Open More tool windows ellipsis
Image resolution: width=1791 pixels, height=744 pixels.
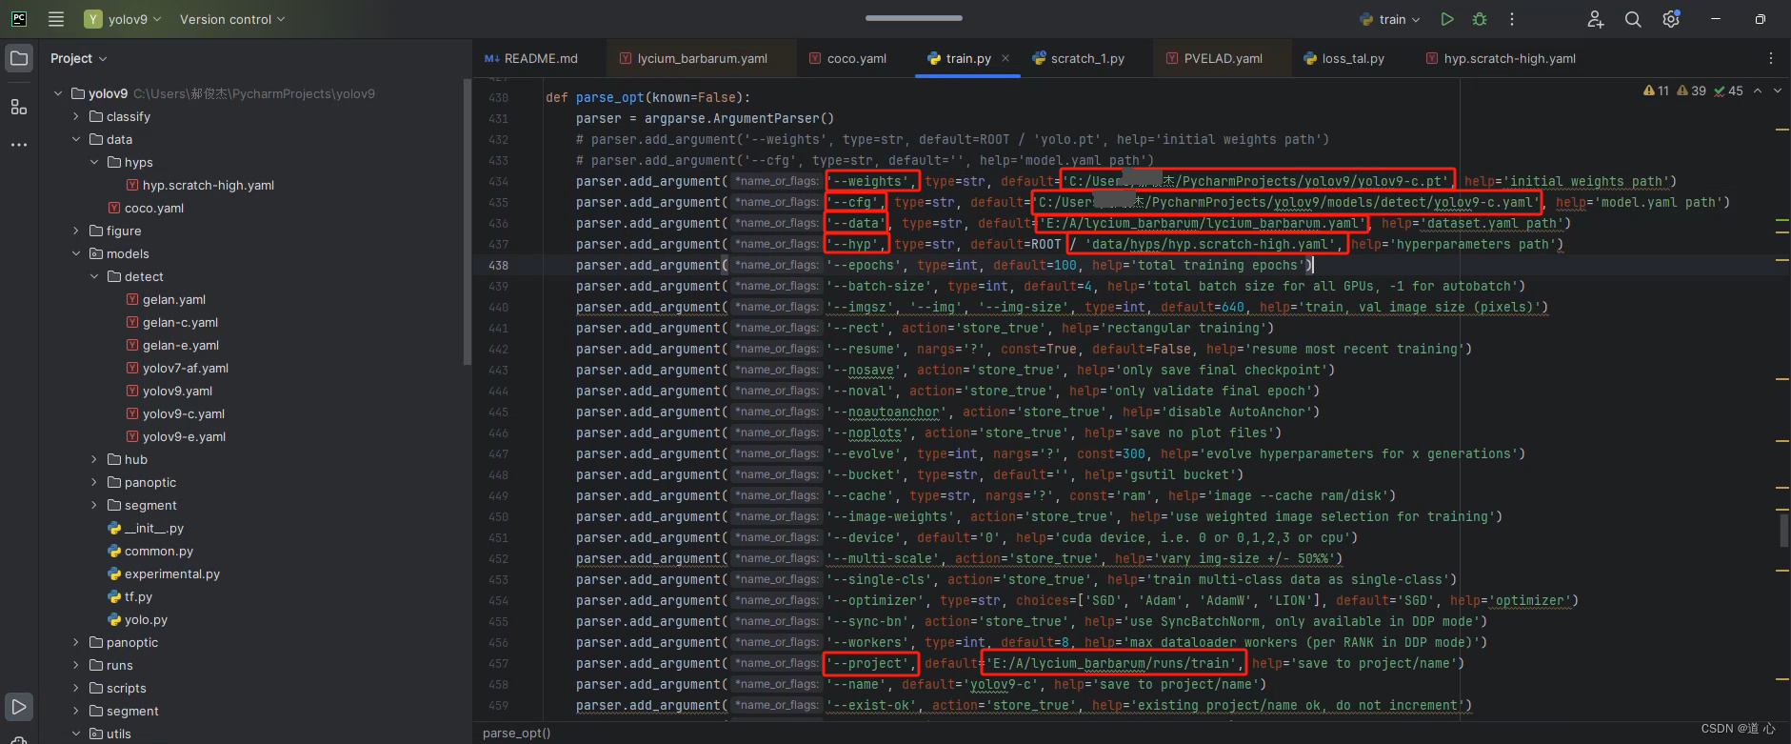(x=19, y=145)
